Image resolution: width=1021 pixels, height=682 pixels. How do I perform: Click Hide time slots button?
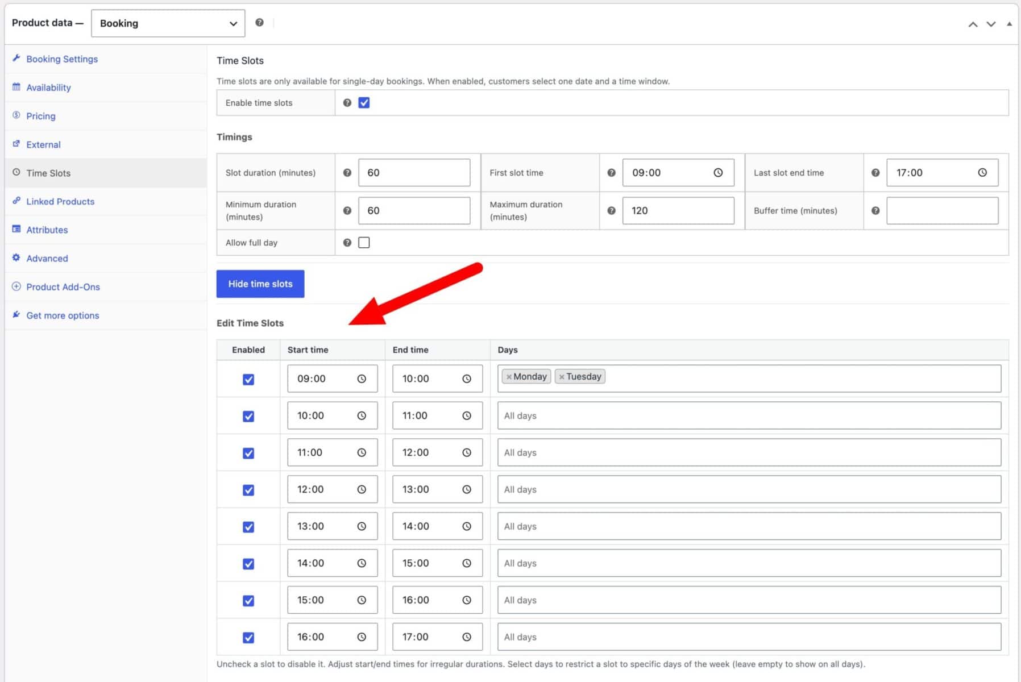[260, 284]
